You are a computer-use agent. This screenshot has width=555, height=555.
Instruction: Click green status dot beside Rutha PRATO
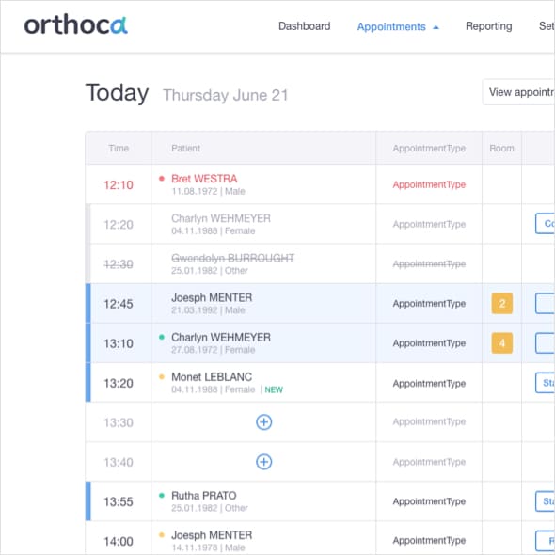pos(162,495)
